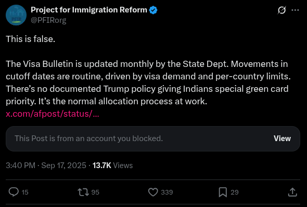Click the blue verified badge

153,10
